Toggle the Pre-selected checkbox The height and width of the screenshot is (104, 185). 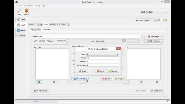[35, 41]
